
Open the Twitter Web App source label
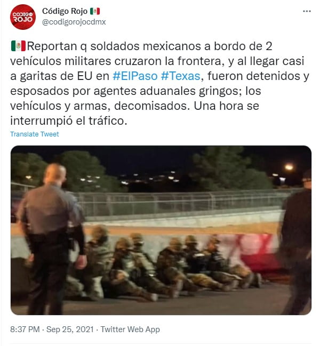[130, 329]
